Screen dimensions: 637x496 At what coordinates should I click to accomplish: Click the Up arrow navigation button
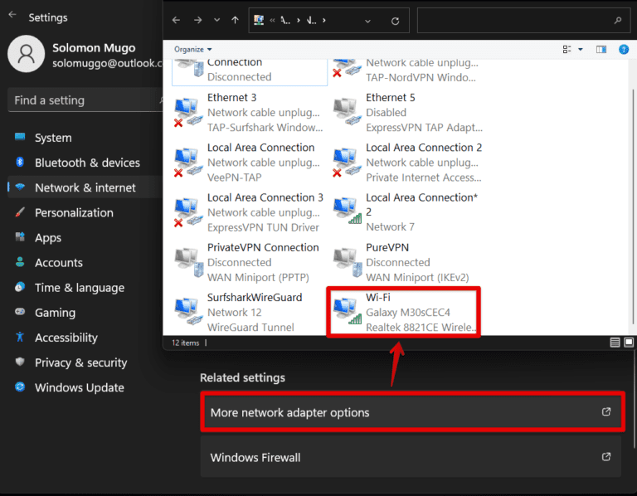(x=236, y=21)
